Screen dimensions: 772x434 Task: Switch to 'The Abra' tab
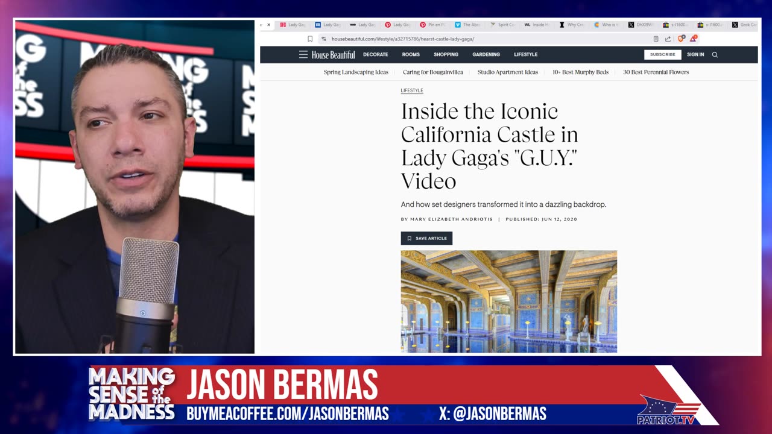467,25
